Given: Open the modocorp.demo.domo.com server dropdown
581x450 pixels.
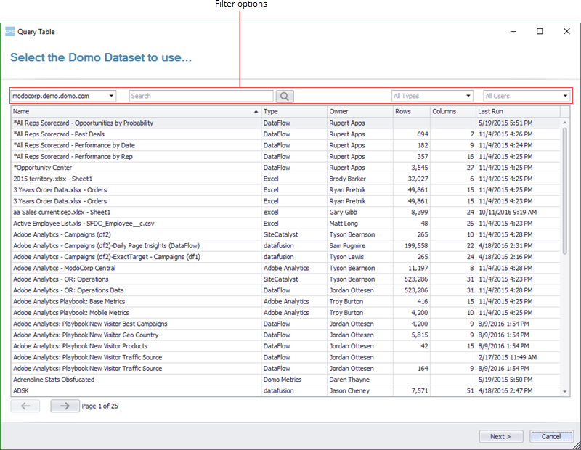Looking at the screenshot, I should click(x=112, y=96).
